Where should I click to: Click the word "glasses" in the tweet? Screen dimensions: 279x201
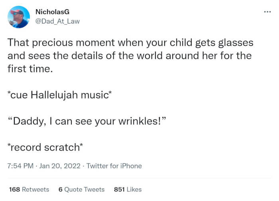point(233,42)
